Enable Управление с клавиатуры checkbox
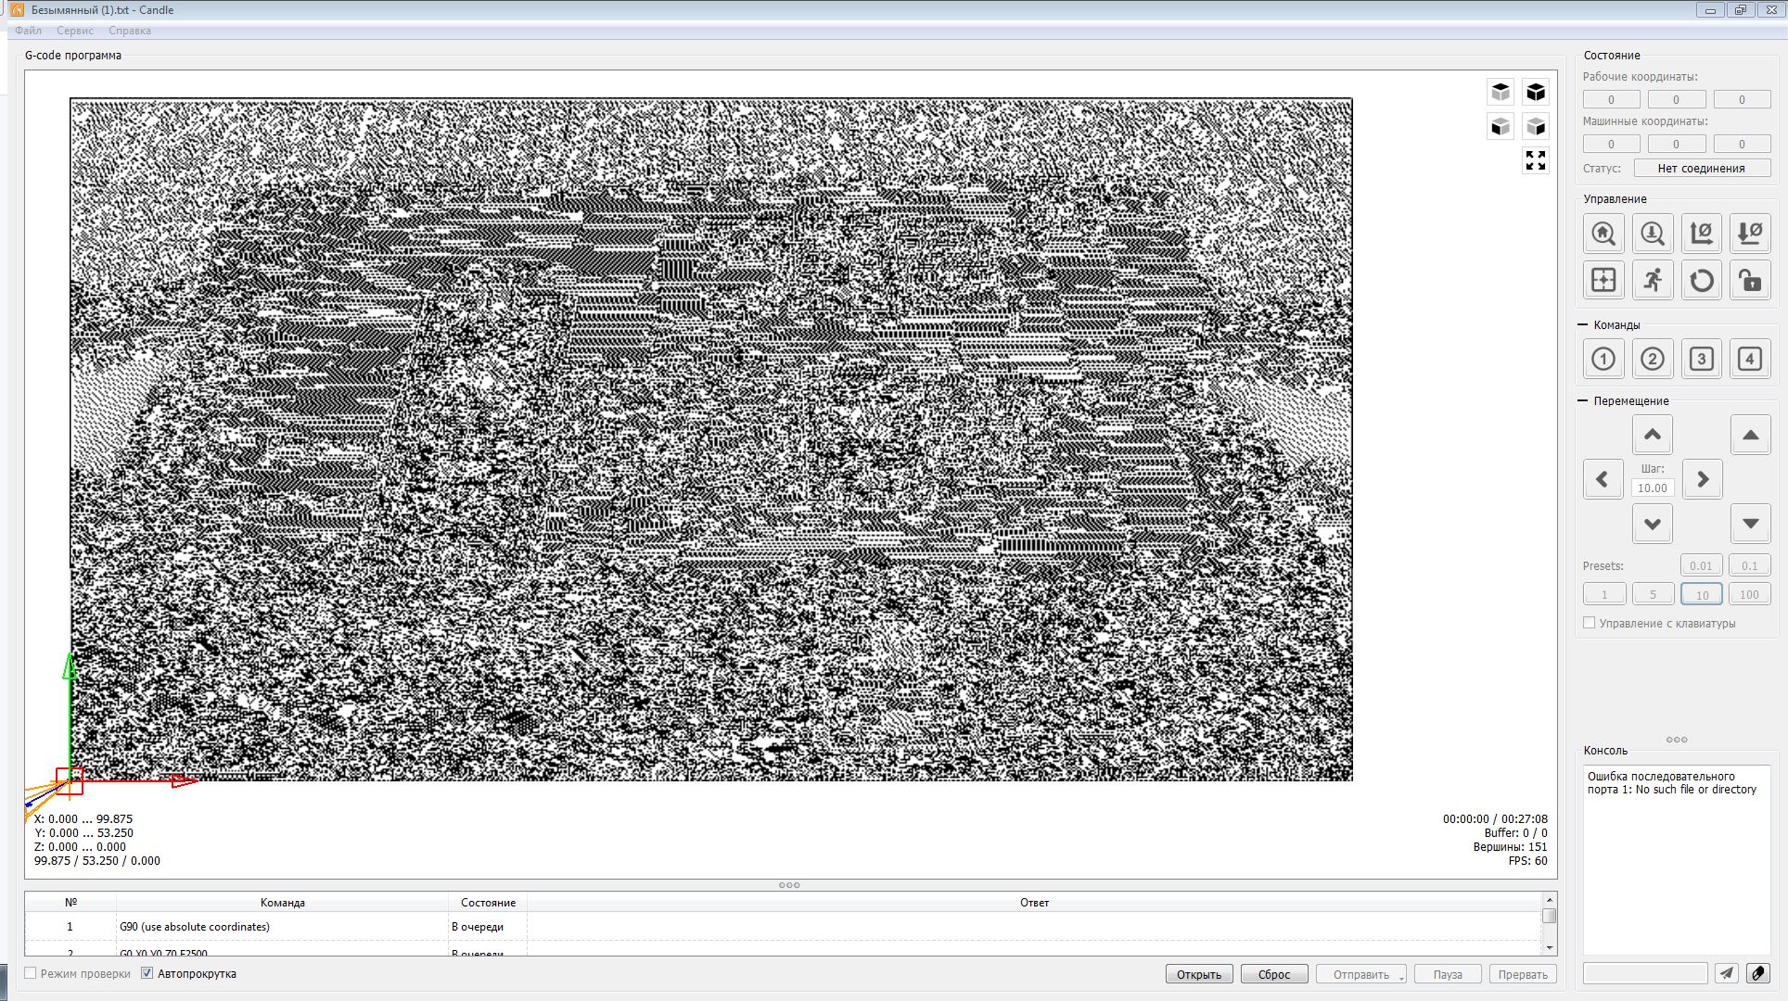The width and height of the screenshot is (1788, 1001). [1589, 623]
